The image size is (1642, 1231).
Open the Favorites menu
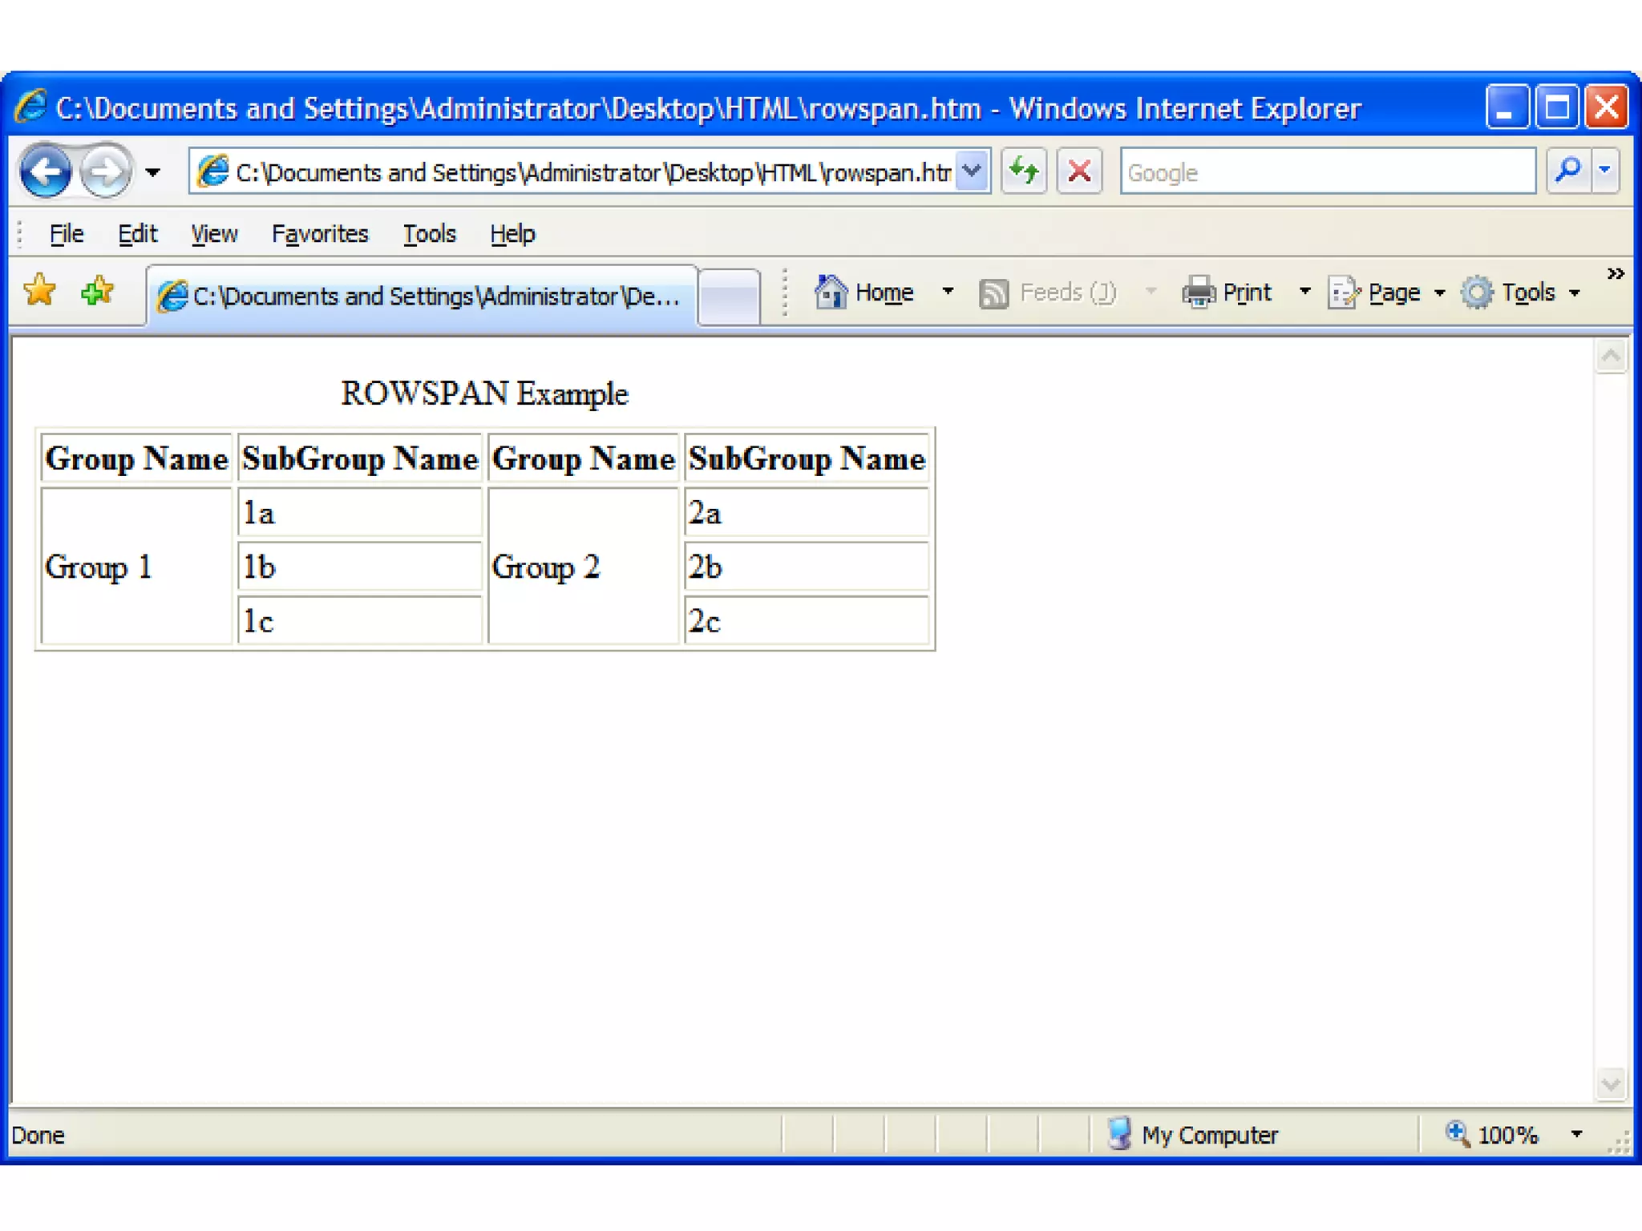[x=319, y=234]
